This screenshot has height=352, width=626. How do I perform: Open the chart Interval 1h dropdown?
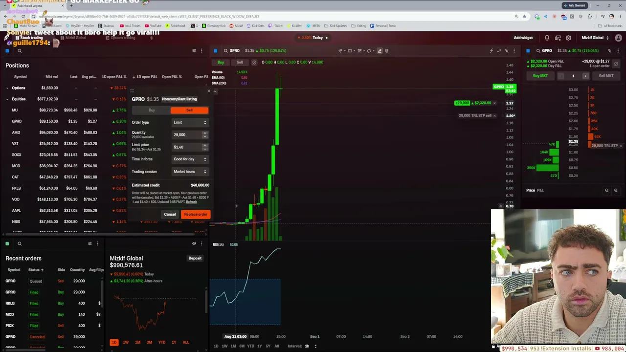[311, 346]
